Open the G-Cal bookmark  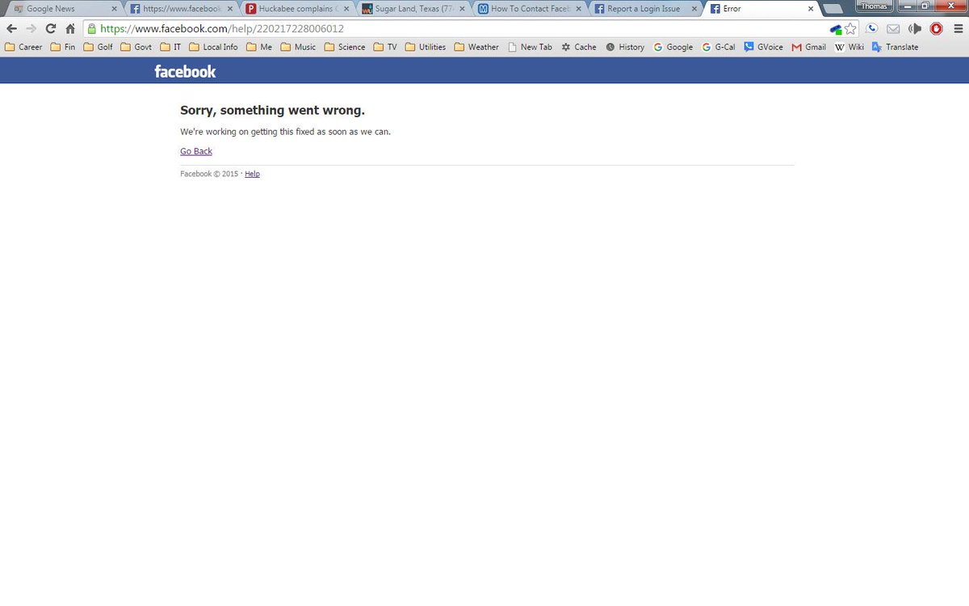pyautogui.click(x=719, y=47)
